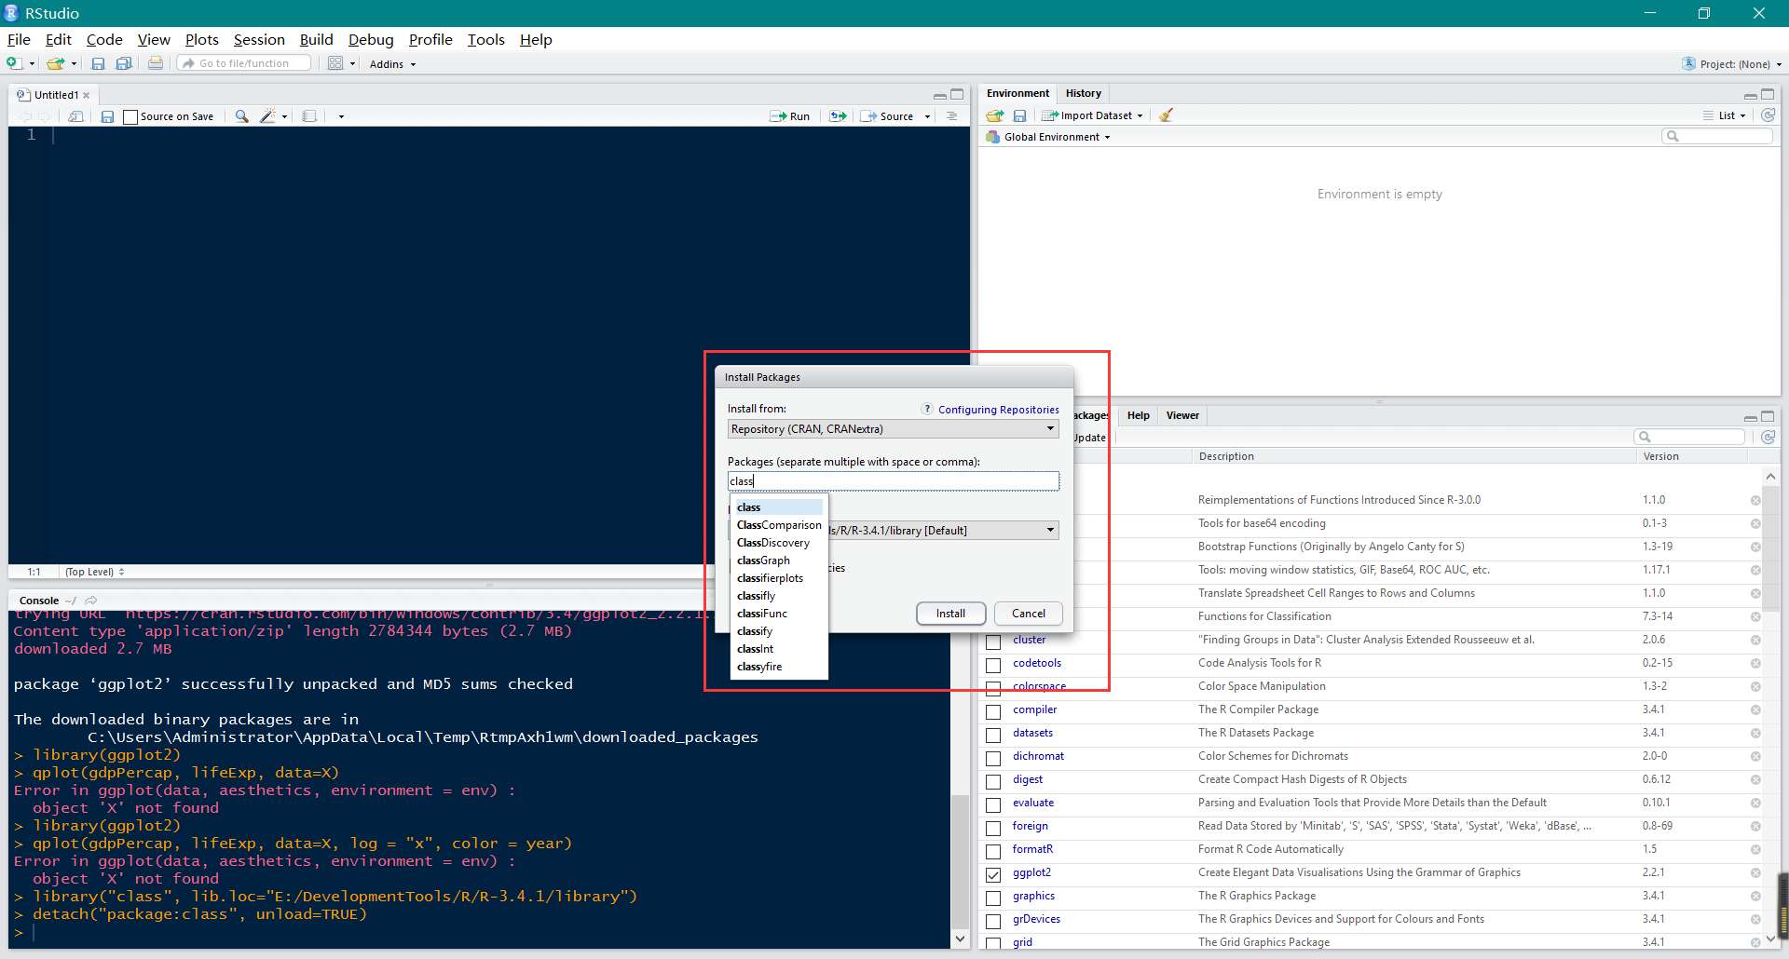Viewport: 1789px width, 959px height.
Task: Click the Console vertical scrollbar down arrow
Action: [961, 939]
